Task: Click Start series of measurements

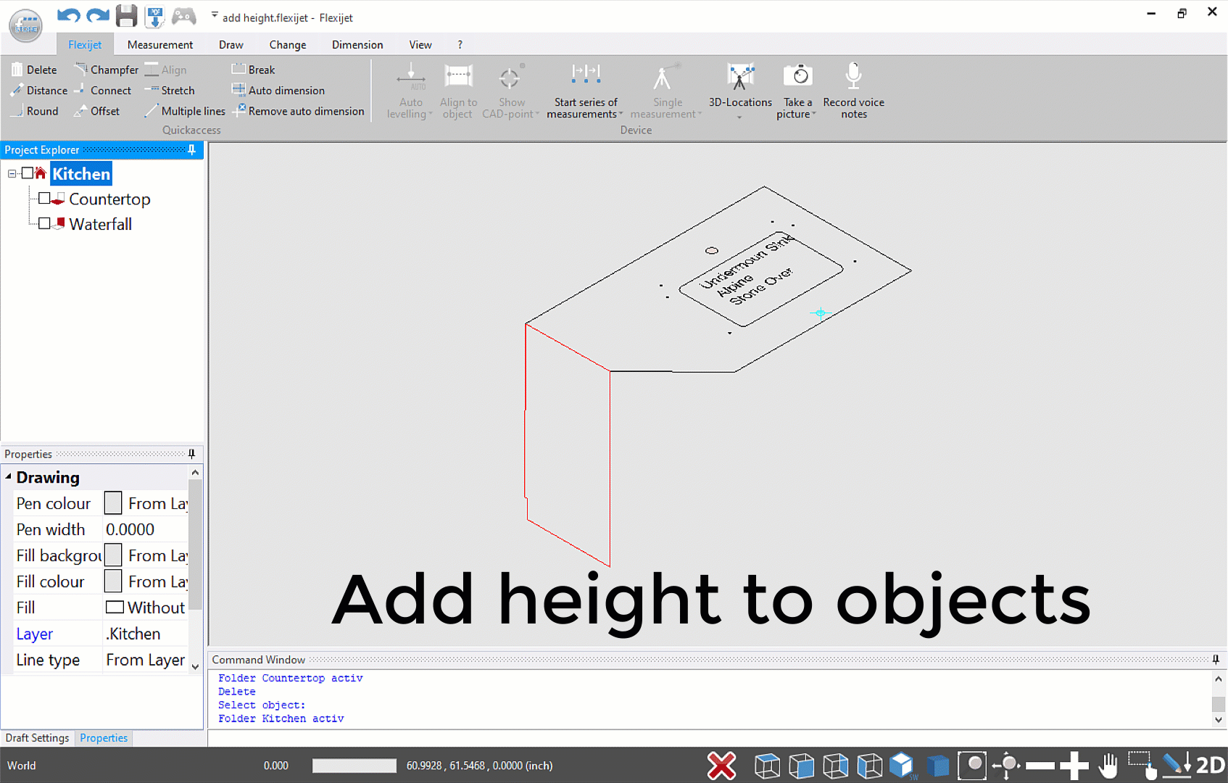Action: (586, 90)
